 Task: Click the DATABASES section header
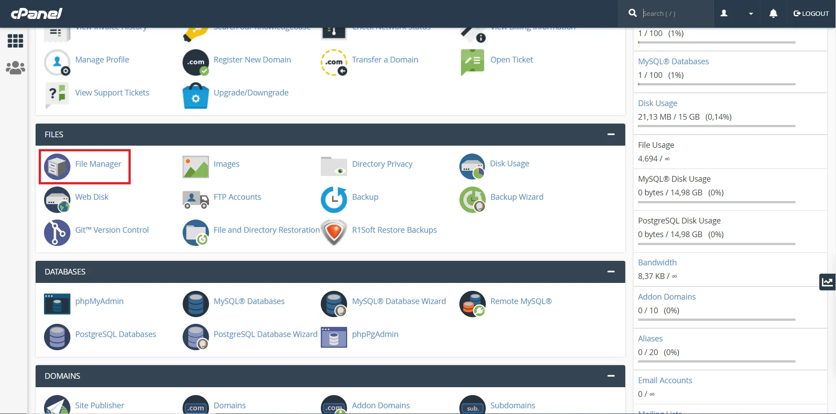click(x=330, y=272)
